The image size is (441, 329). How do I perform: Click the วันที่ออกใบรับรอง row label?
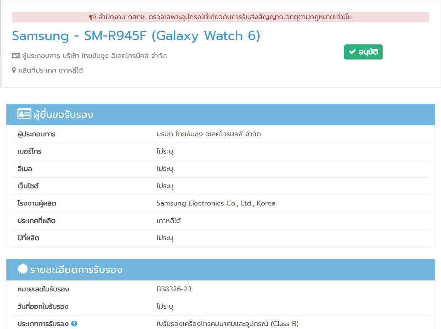[43, 306]
